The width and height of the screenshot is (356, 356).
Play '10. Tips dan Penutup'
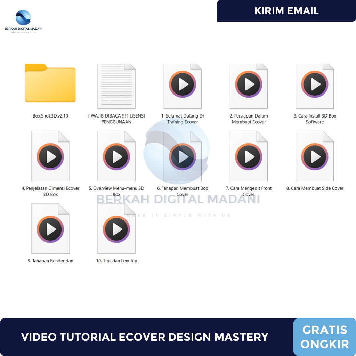click(116, 228)
